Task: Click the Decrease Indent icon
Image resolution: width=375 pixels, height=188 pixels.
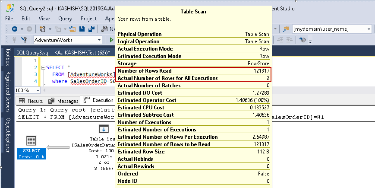Action: click(x=280, y=40)
